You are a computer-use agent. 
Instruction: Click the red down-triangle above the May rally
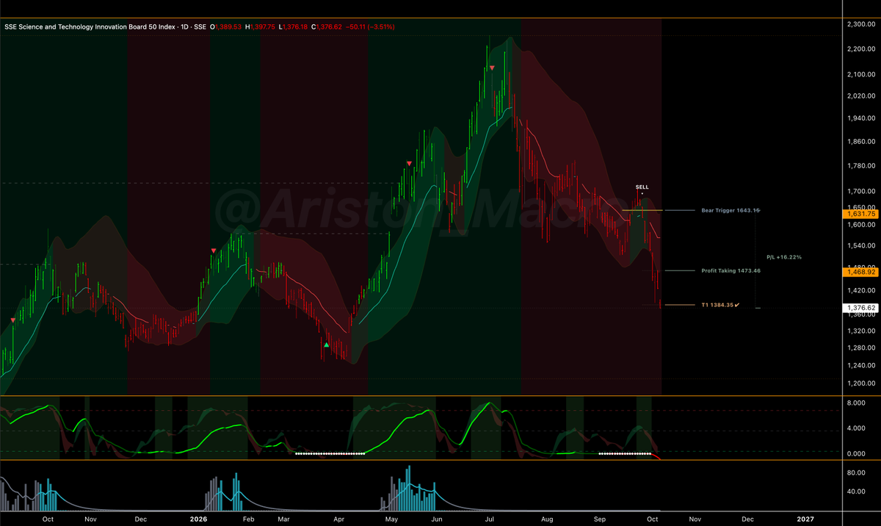(409, 163)
